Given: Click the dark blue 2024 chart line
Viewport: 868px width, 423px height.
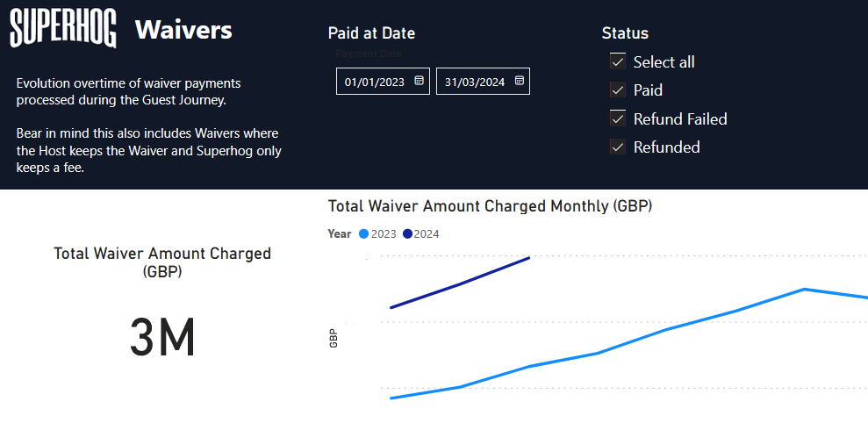Looking at the screenshot, I should (x=462, y=283).
